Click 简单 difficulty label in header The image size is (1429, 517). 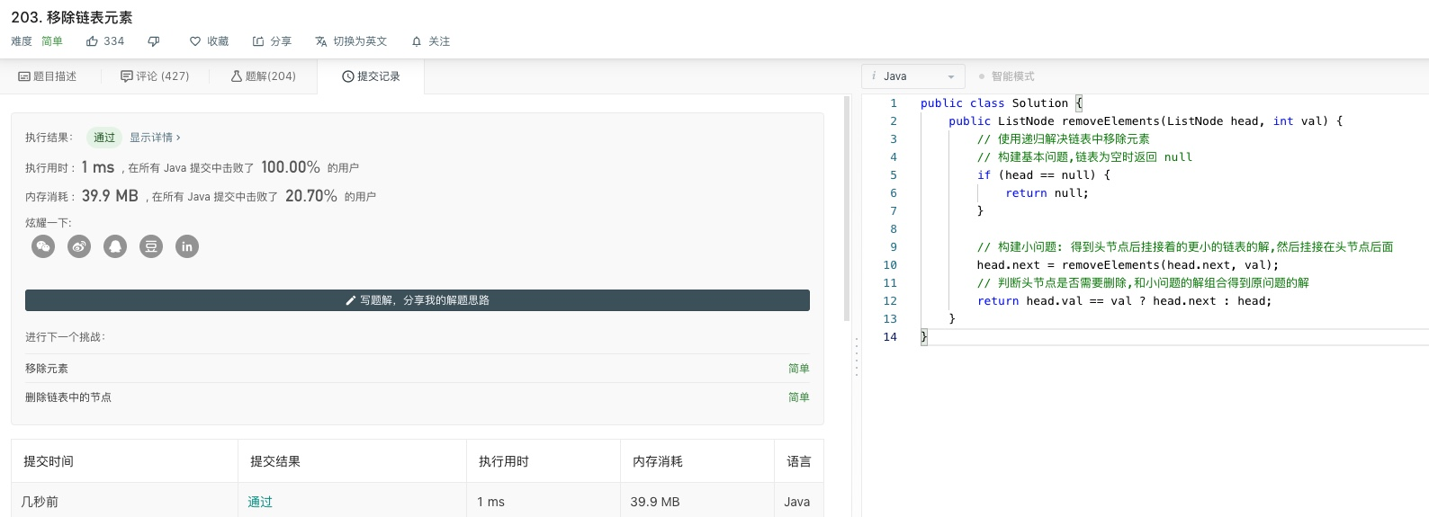[x=52, y=41]
